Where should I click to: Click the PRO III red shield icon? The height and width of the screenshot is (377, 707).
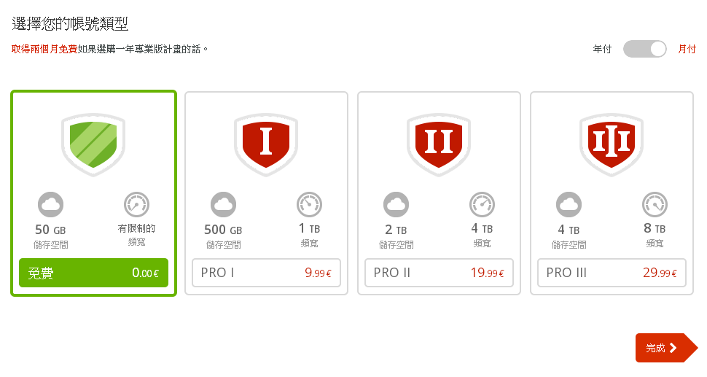click(x=612, y=145)
